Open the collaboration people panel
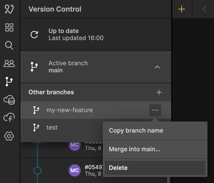The height and width of the screenshot is (183, 214). pyautogui.click(x=9, y=64)
